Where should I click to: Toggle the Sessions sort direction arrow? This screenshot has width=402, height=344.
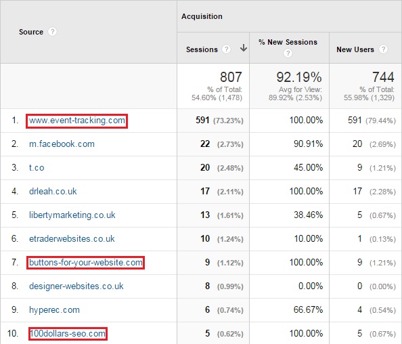coord(244,47)
